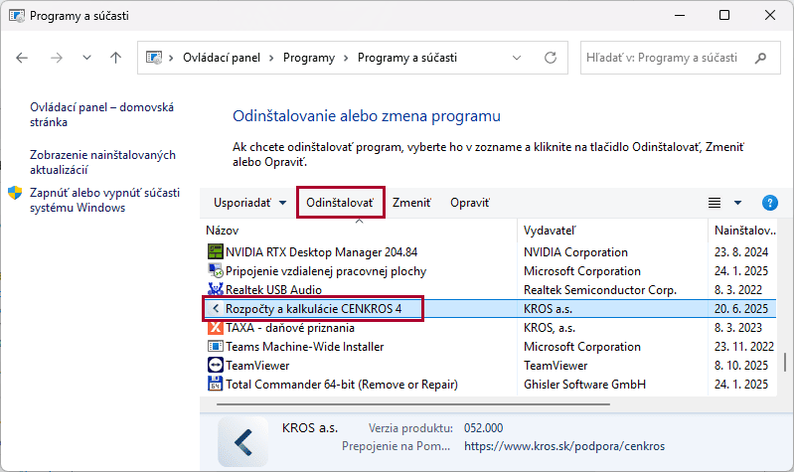Expand the view options dropdown arrow
Viewport: 794px width, 472px height.
(x=737, y=203)
